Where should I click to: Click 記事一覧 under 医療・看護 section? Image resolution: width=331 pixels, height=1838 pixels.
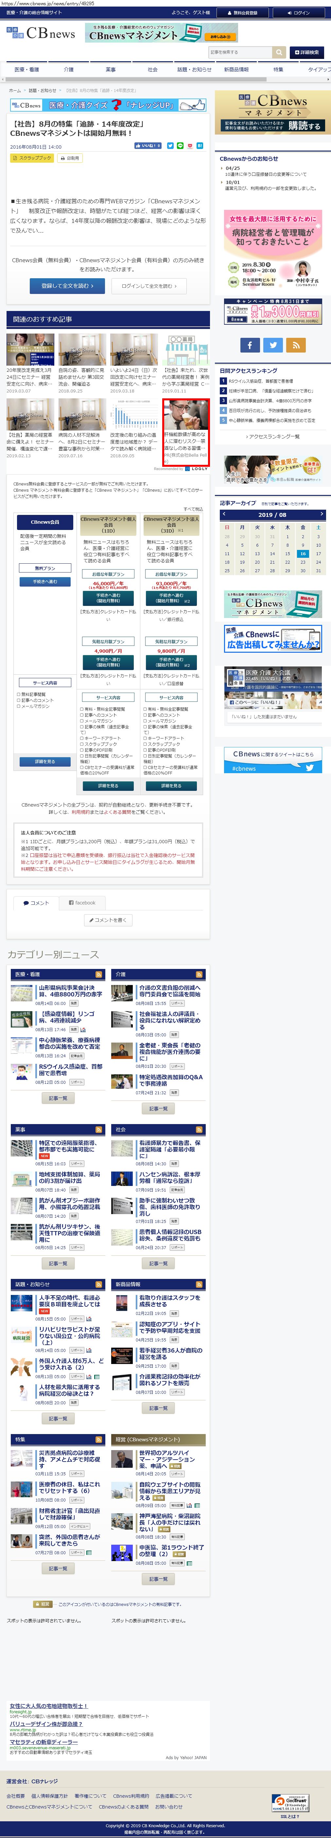tap(58, 1098)
